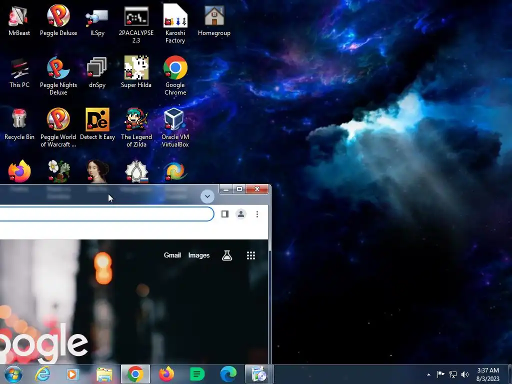The height and width of the screenshot is (384, 512).
Task: Open the ILSpy desktop icon
Action: click(x=97, y=20)
